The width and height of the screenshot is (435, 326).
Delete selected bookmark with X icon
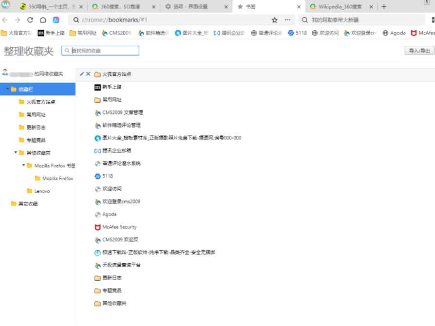[x=88, y=74]
